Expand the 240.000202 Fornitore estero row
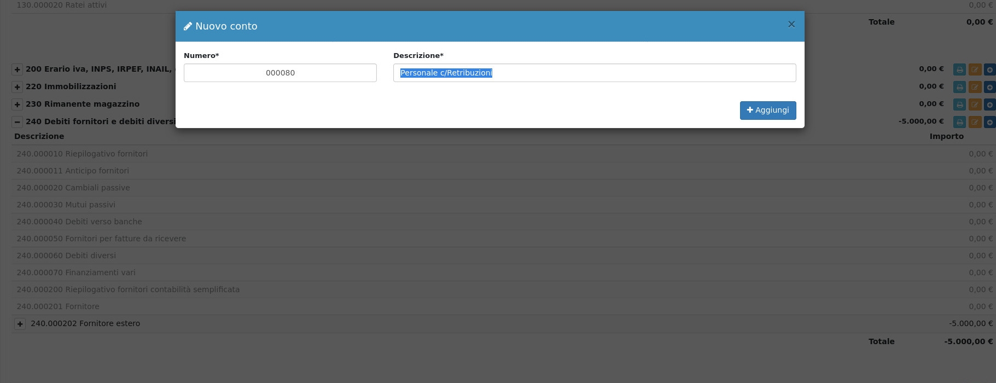 pyautogui.click(x=20, y=324)
